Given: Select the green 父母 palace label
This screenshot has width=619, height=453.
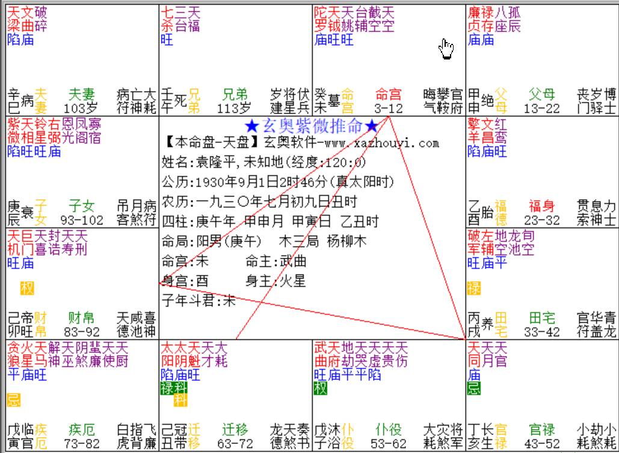Looking at the screenshot, I should (x=541, y=94).
